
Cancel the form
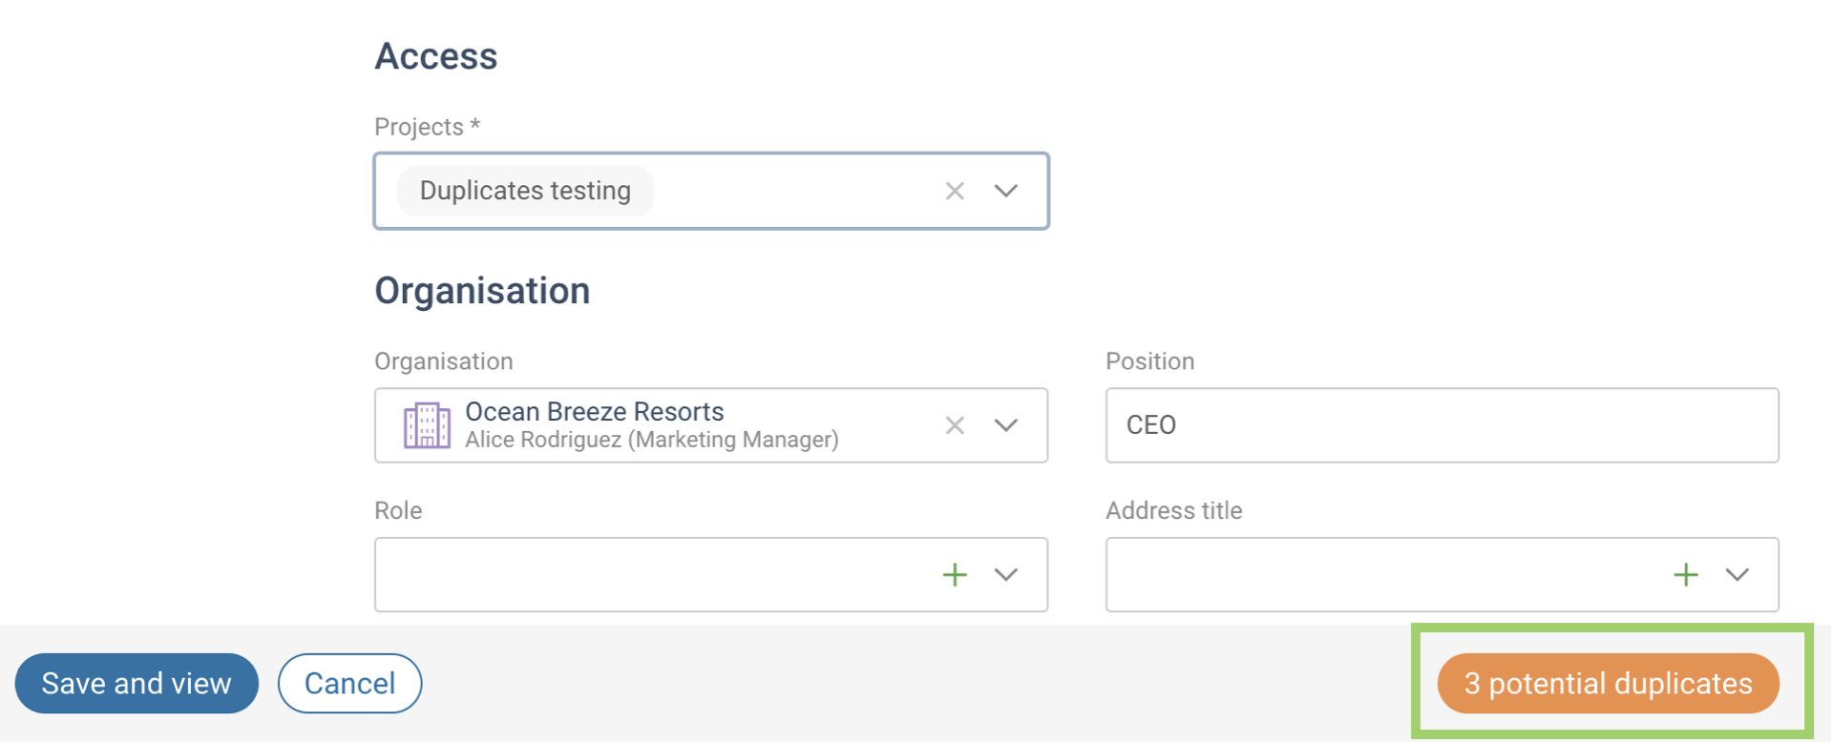tap(349, 683)
